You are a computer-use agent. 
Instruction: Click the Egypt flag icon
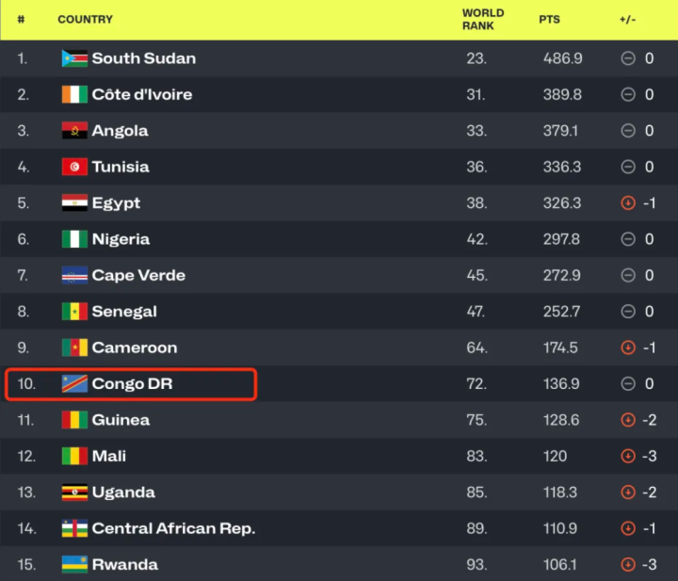(74, 202)
